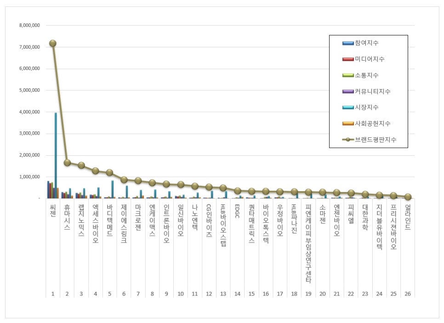Click the teal 시장지수 bar for 바디텍메드
444x323 pixels.
[x=113, y=189]
